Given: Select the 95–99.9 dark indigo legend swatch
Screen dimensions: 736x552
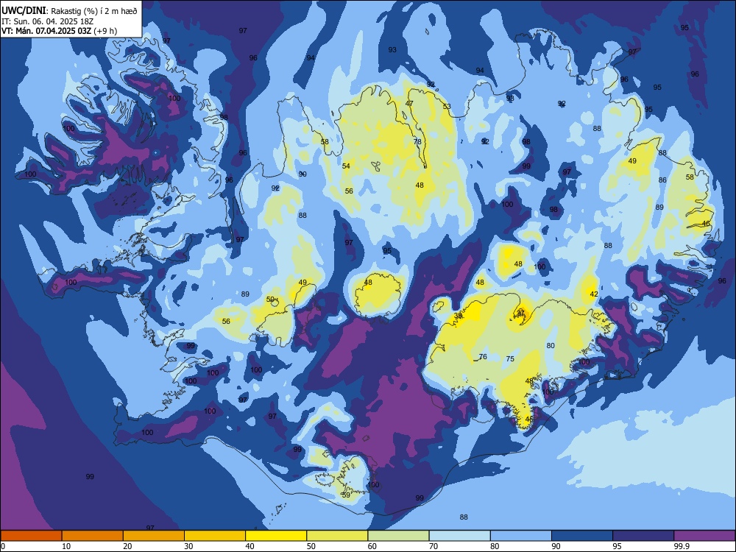Looking at the screenshot, I should [643, 536].
